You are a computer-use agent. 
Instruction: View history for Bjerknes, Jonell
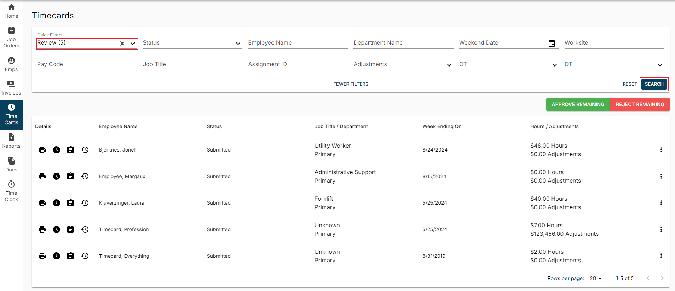point(85,150)
